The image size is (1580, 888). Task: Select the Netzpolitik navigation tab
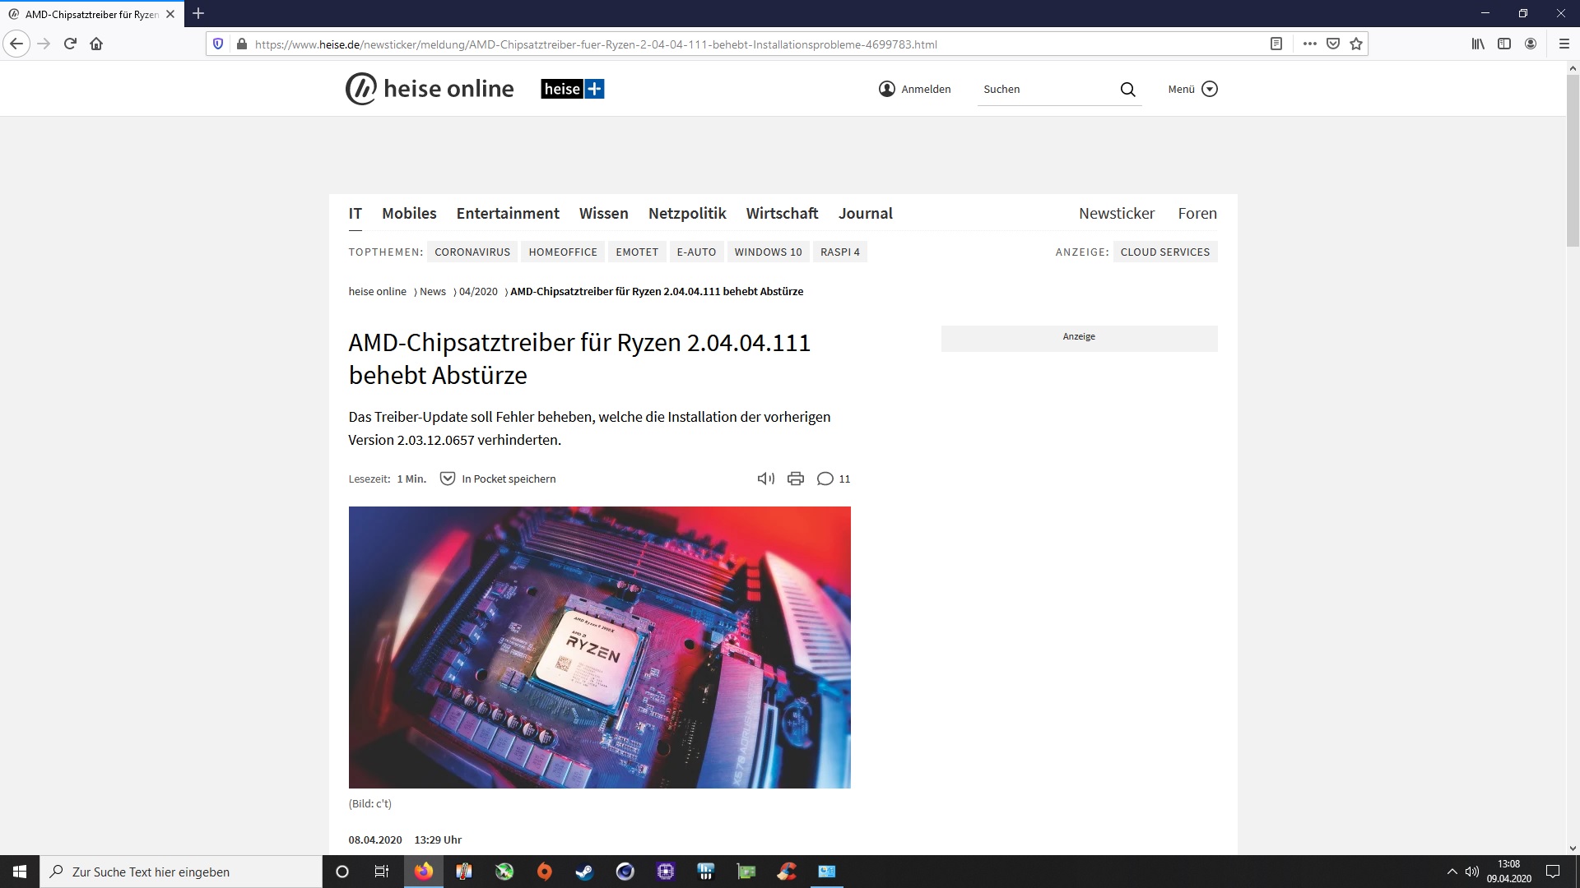coord(687,213)
